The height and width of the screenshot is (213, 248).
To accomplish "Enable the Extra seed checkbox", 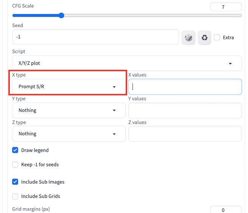I will [x=217, y=37].
